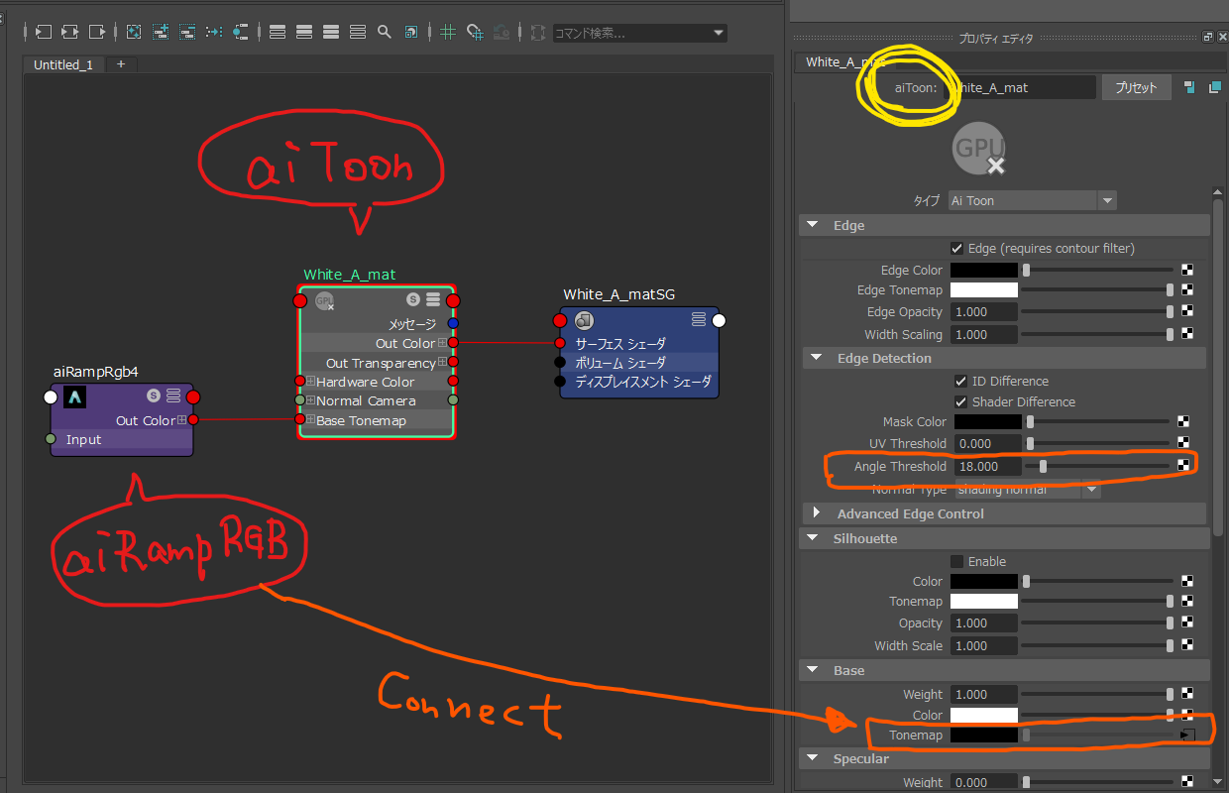Click the Rearrange Graph toolbar icon
Screen dimensions: 1231x793
[x=134, y=33]
